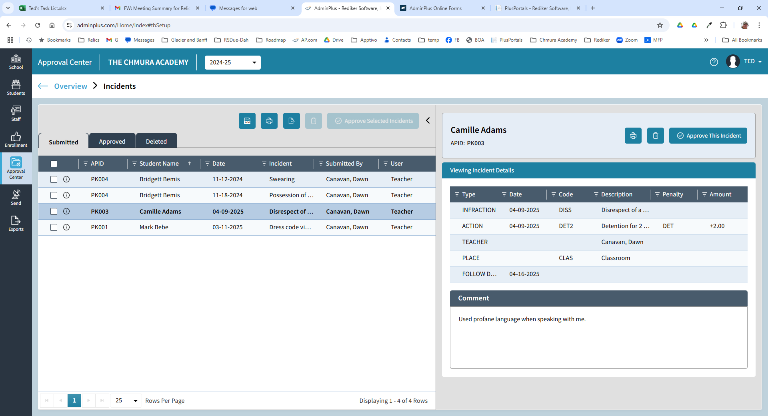Click the export icon in incidents toolbar
Viewport: 768px width, 416px height.
291,121
